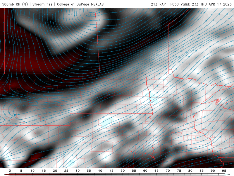This screenshot has height=176, width=234.
Task: Click the 70 label on the RH legend
Action: [x=168, y=171]
